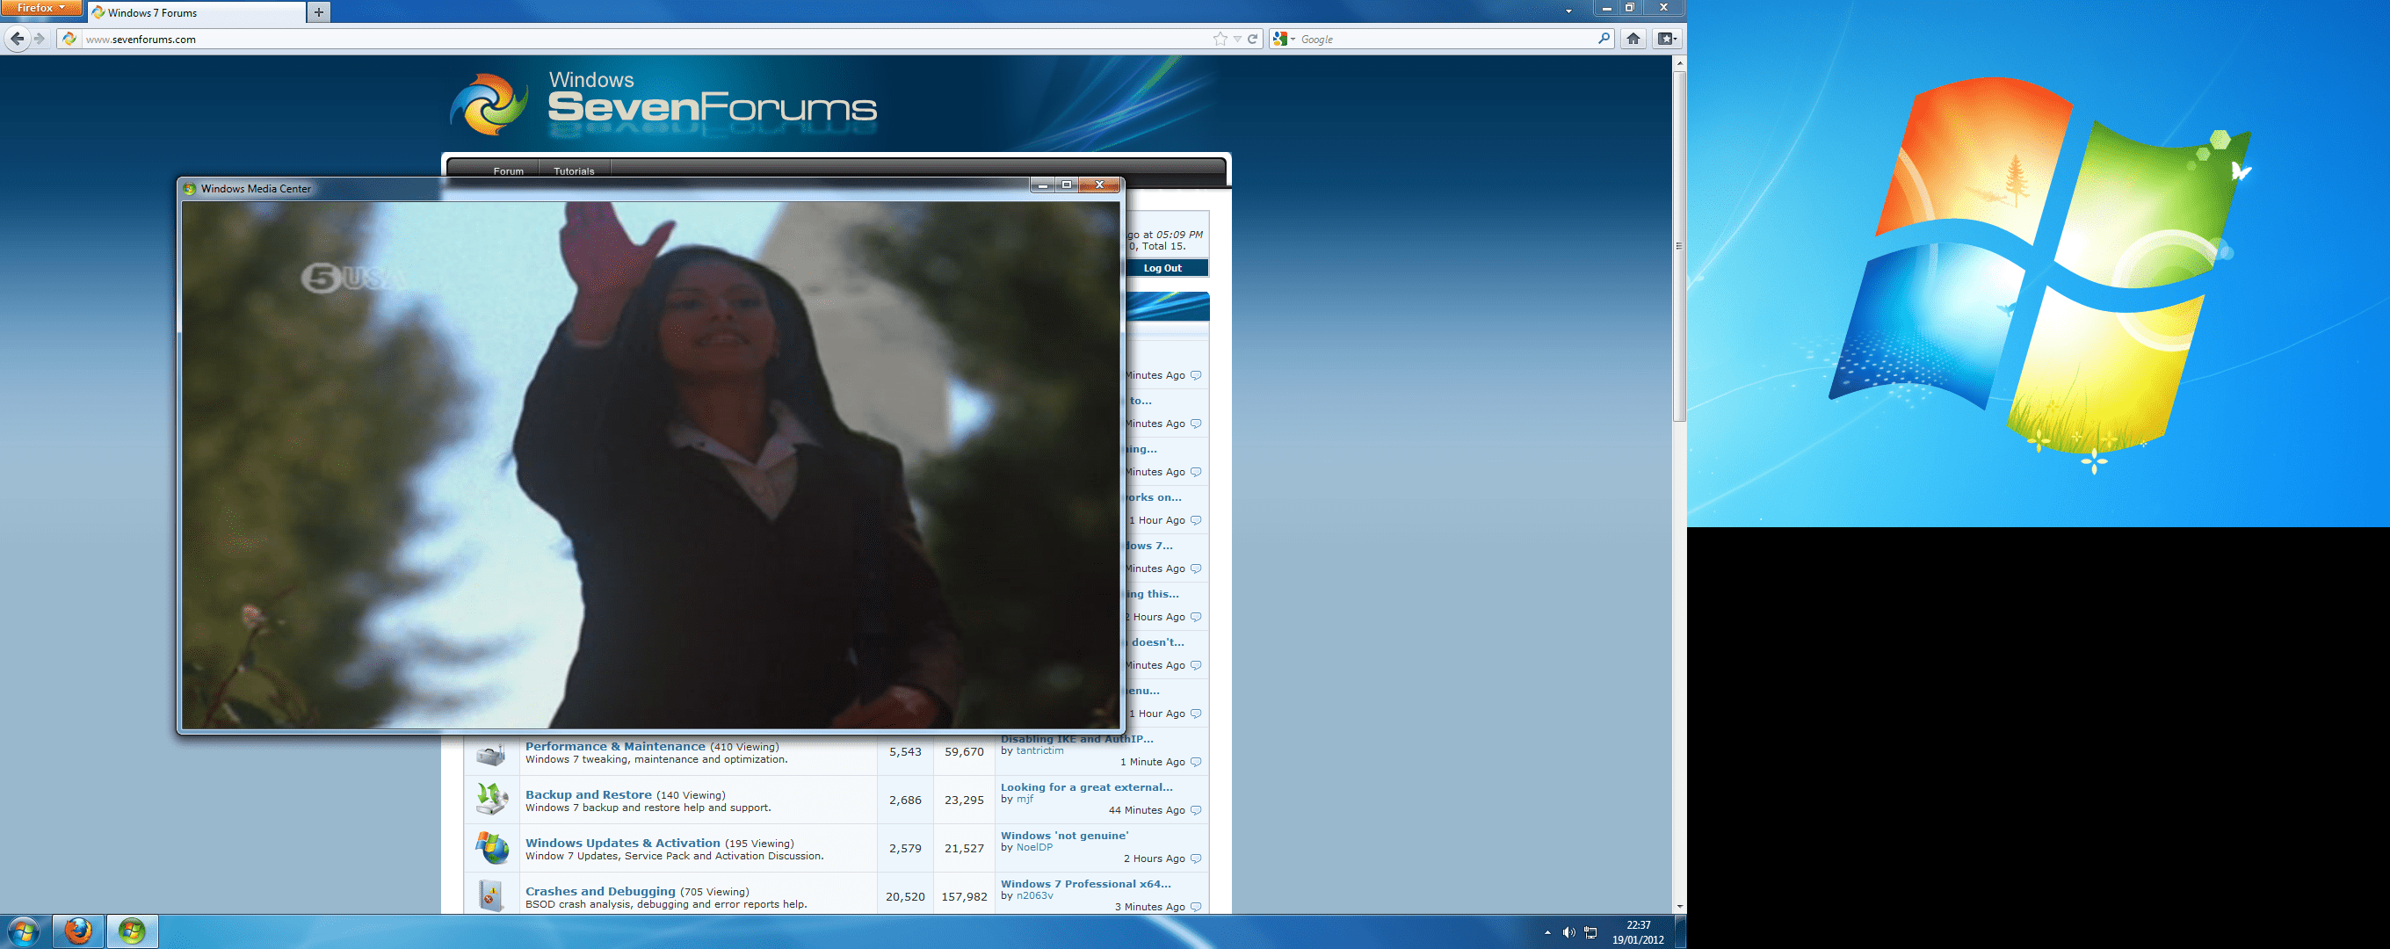Go back with the Firefox back arrow

click(17, 39)
